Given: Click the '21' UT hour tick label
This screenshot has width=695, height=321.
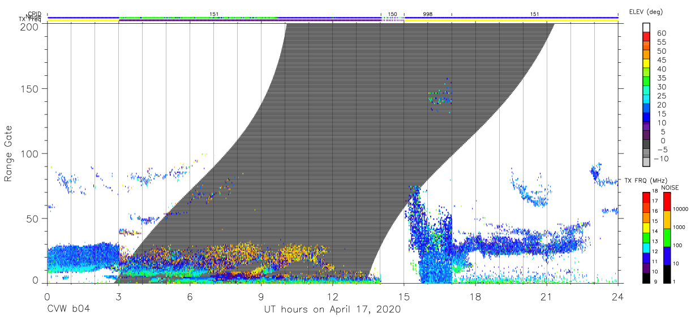Looking at the screenshot, I should click(x=547, y=296).
